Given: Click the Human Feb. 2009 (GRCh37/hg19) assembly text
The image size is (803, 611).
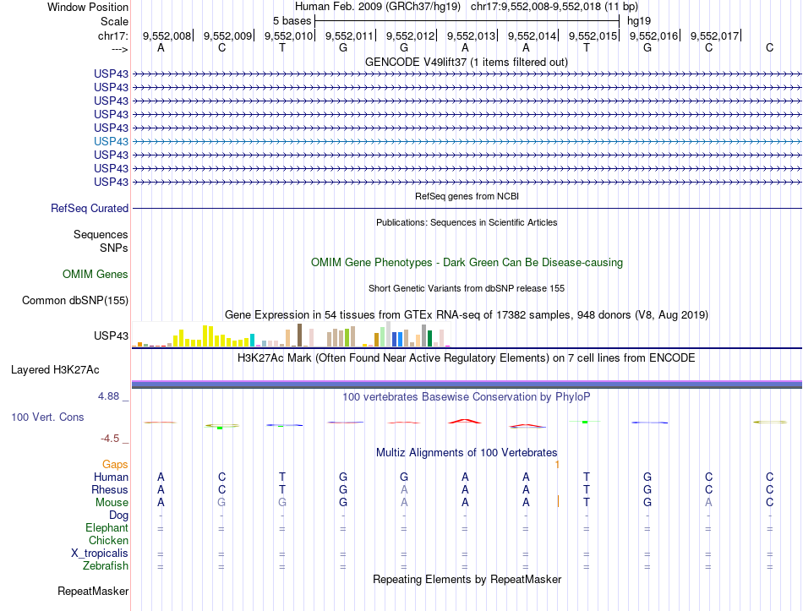Looking at the screenshot, I should tap(378, 7).
